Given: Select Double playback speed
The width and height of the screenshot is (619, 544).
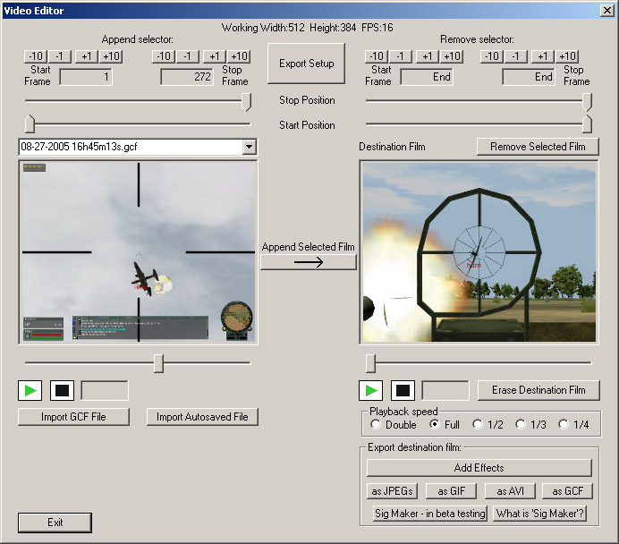Looking at the screenshot, I should point(376,425).
